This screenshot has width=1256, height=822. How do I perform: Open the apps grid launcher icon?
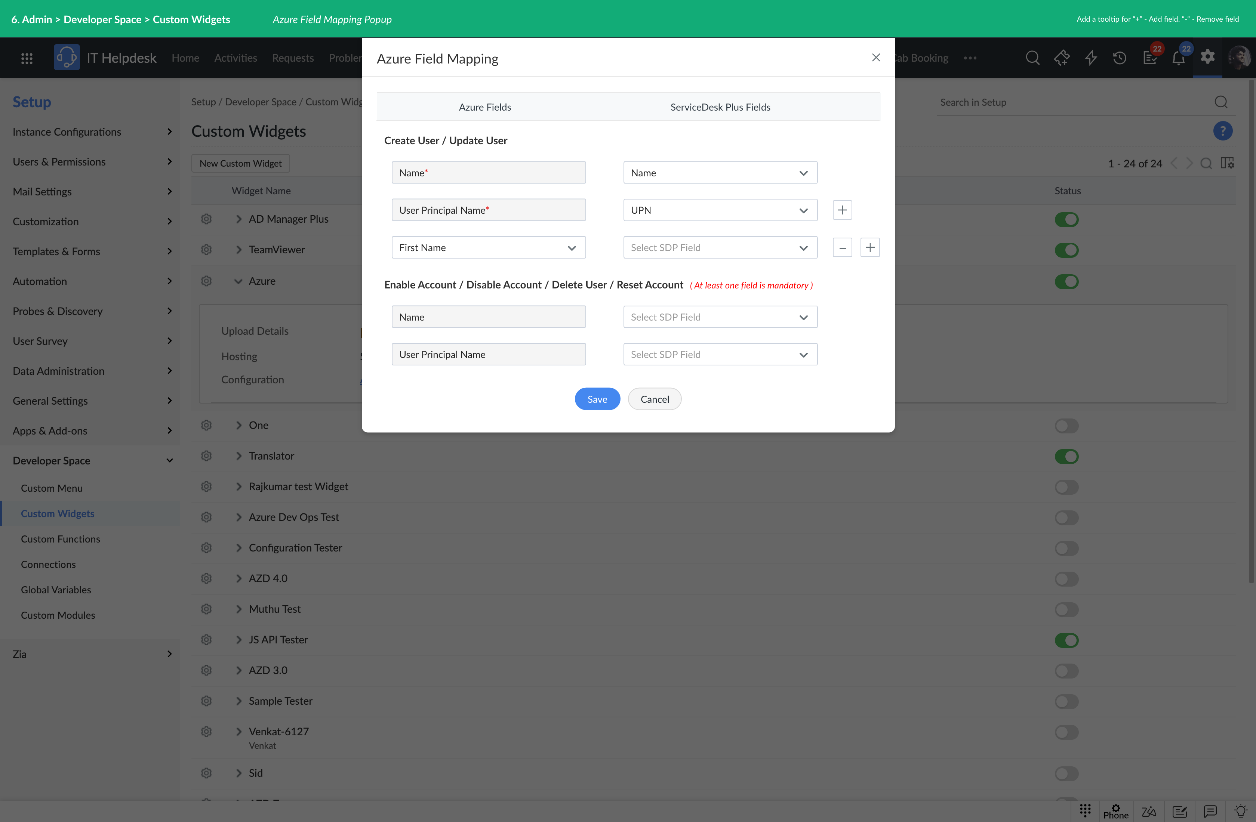click(x=27, y=58)
